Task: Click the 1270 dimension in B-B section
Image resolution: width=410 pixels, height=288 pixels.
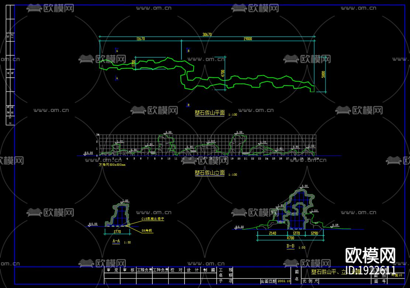Action: coord(296,233)
